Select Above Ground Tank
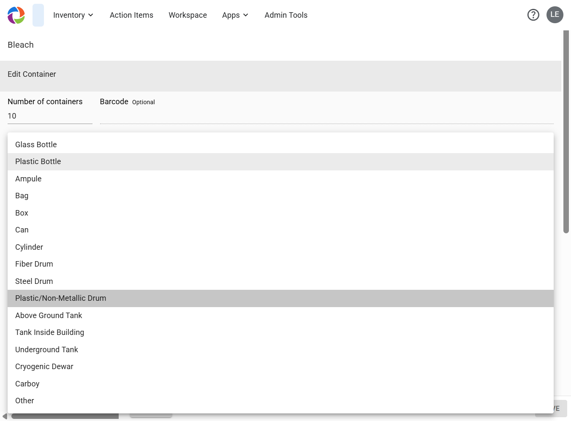The image size is (571, 421). pos(280,316)
